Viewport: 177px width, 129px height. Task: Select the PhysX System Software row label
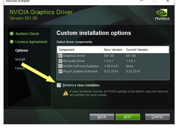[x=80, y=71]
